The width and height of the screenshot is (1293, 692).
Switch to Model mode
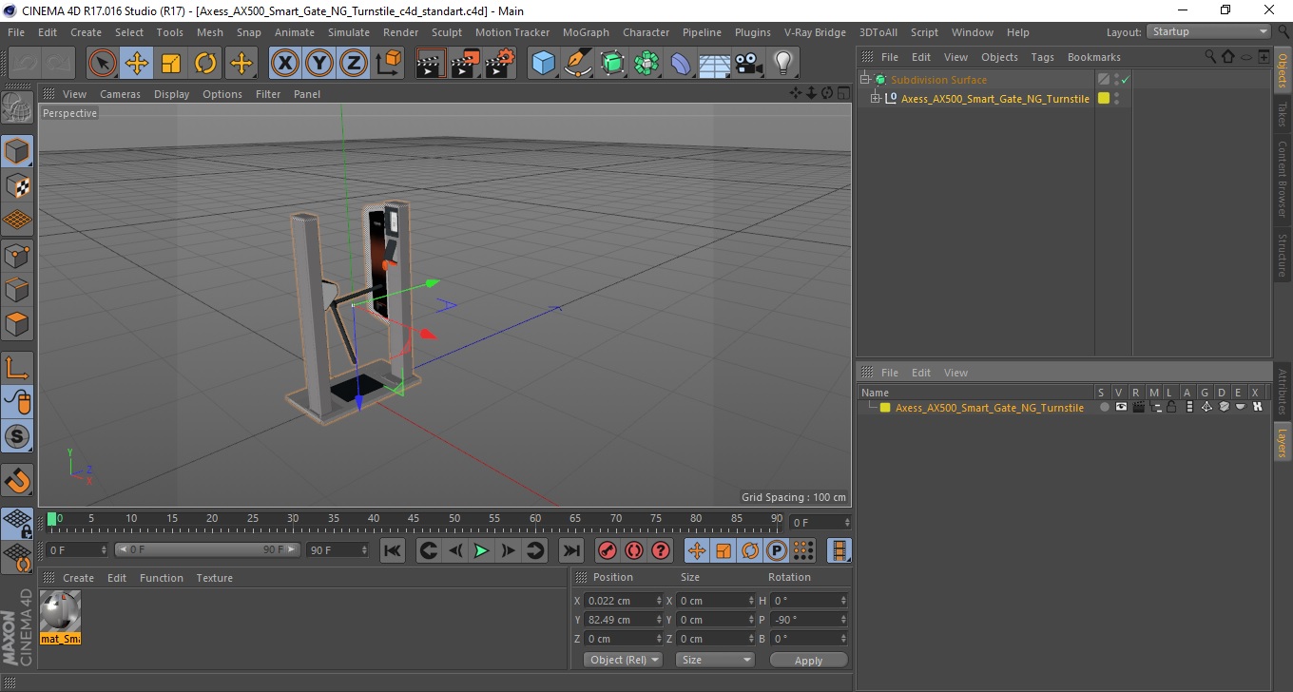click(18, 151)
